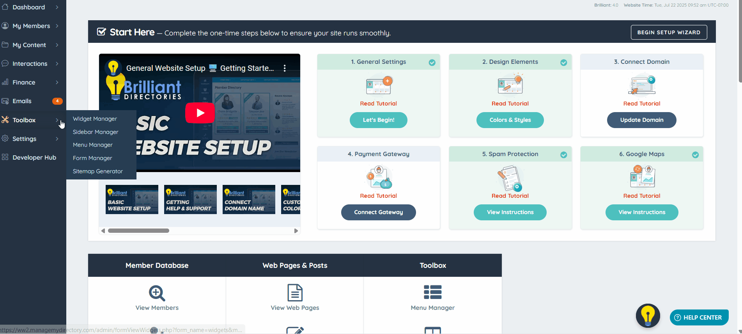The image size is (742, 334).
Task: Open the video's three-dot options menu
Action: [285, 68]
